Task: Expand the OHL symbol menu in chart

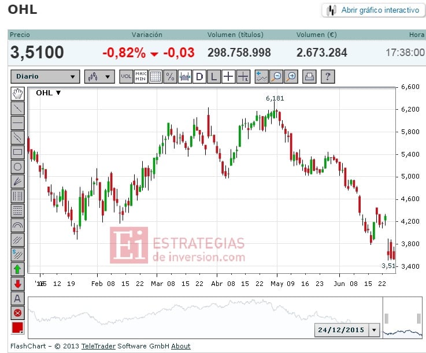Action: (58, 93)
